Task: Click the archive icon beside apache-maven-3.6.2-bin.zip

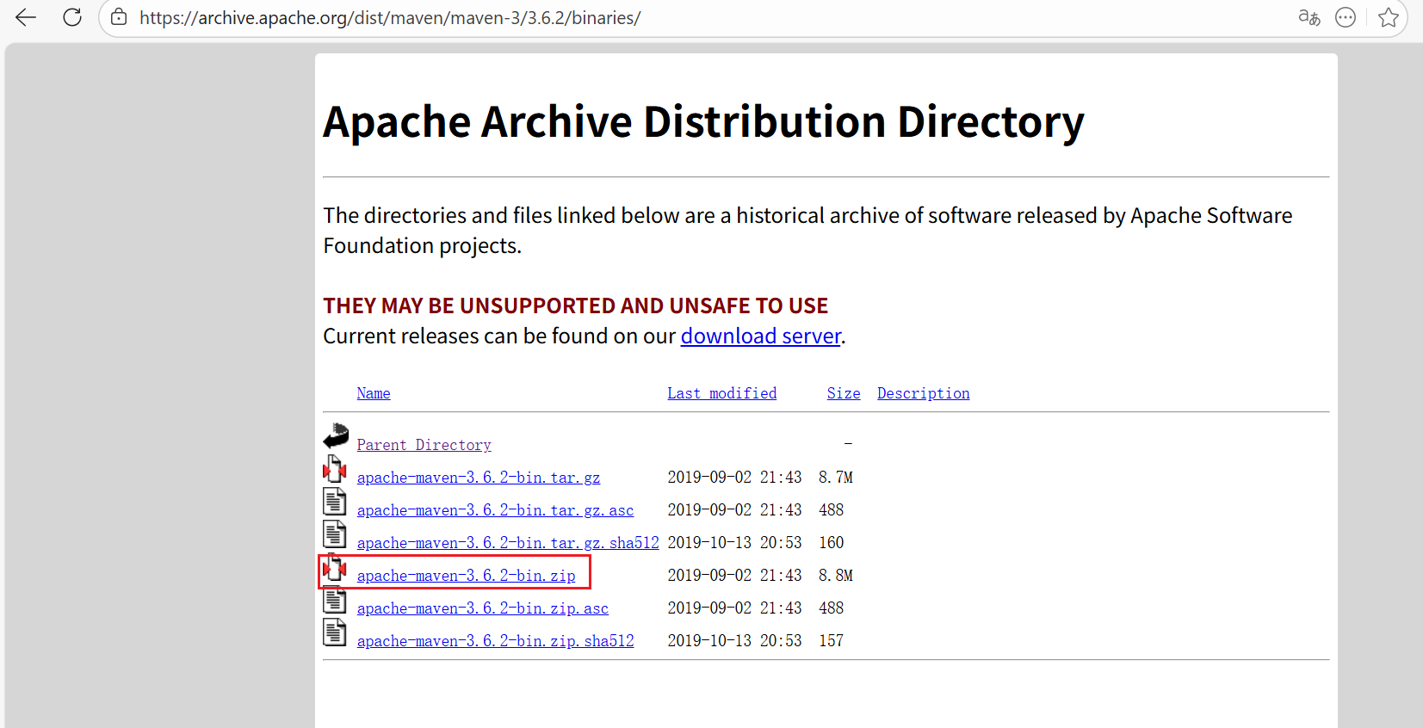Action: (x=335, y=567)
